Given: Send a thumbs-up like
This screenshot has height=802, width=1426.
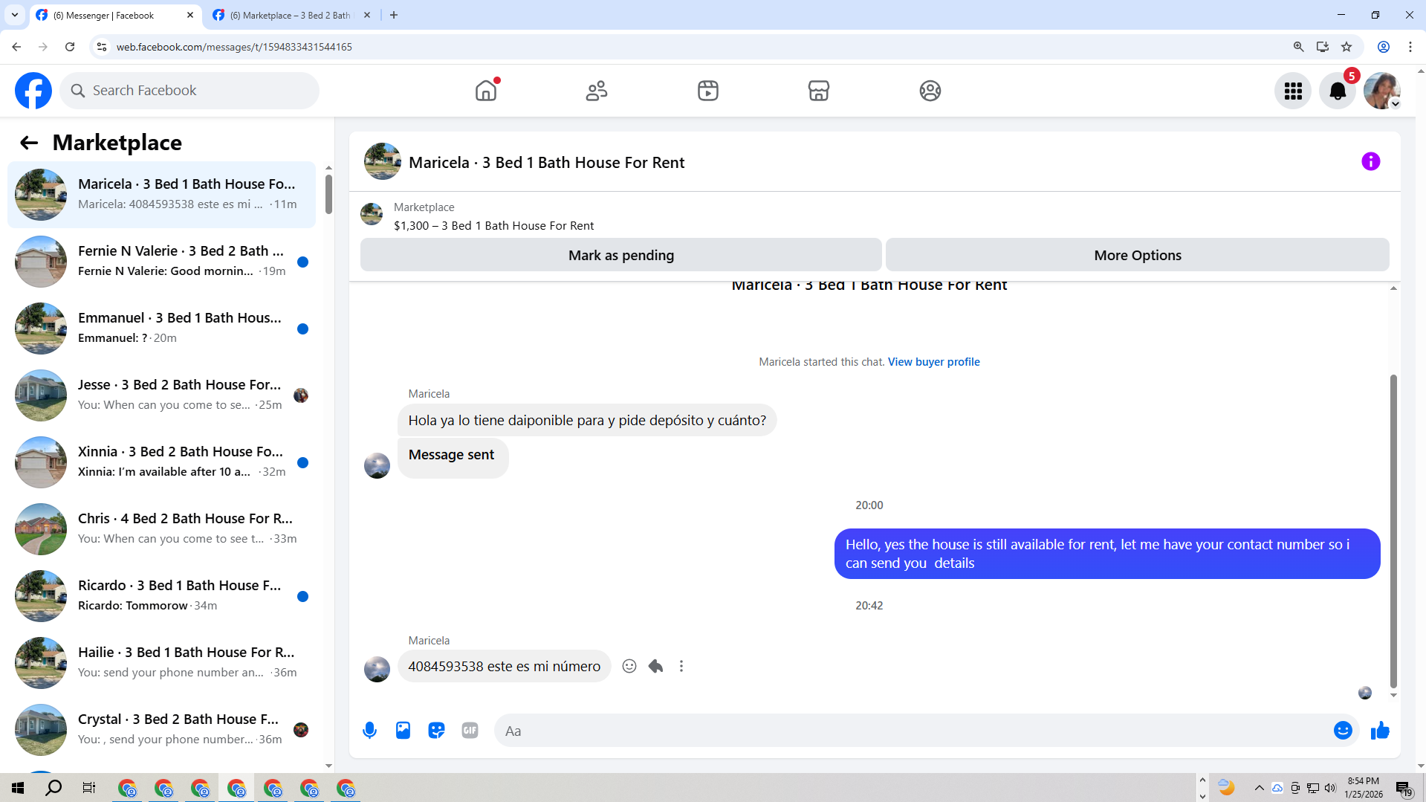Looking at the screenshot, I should pyautogui.click(x=1380, y=731).
